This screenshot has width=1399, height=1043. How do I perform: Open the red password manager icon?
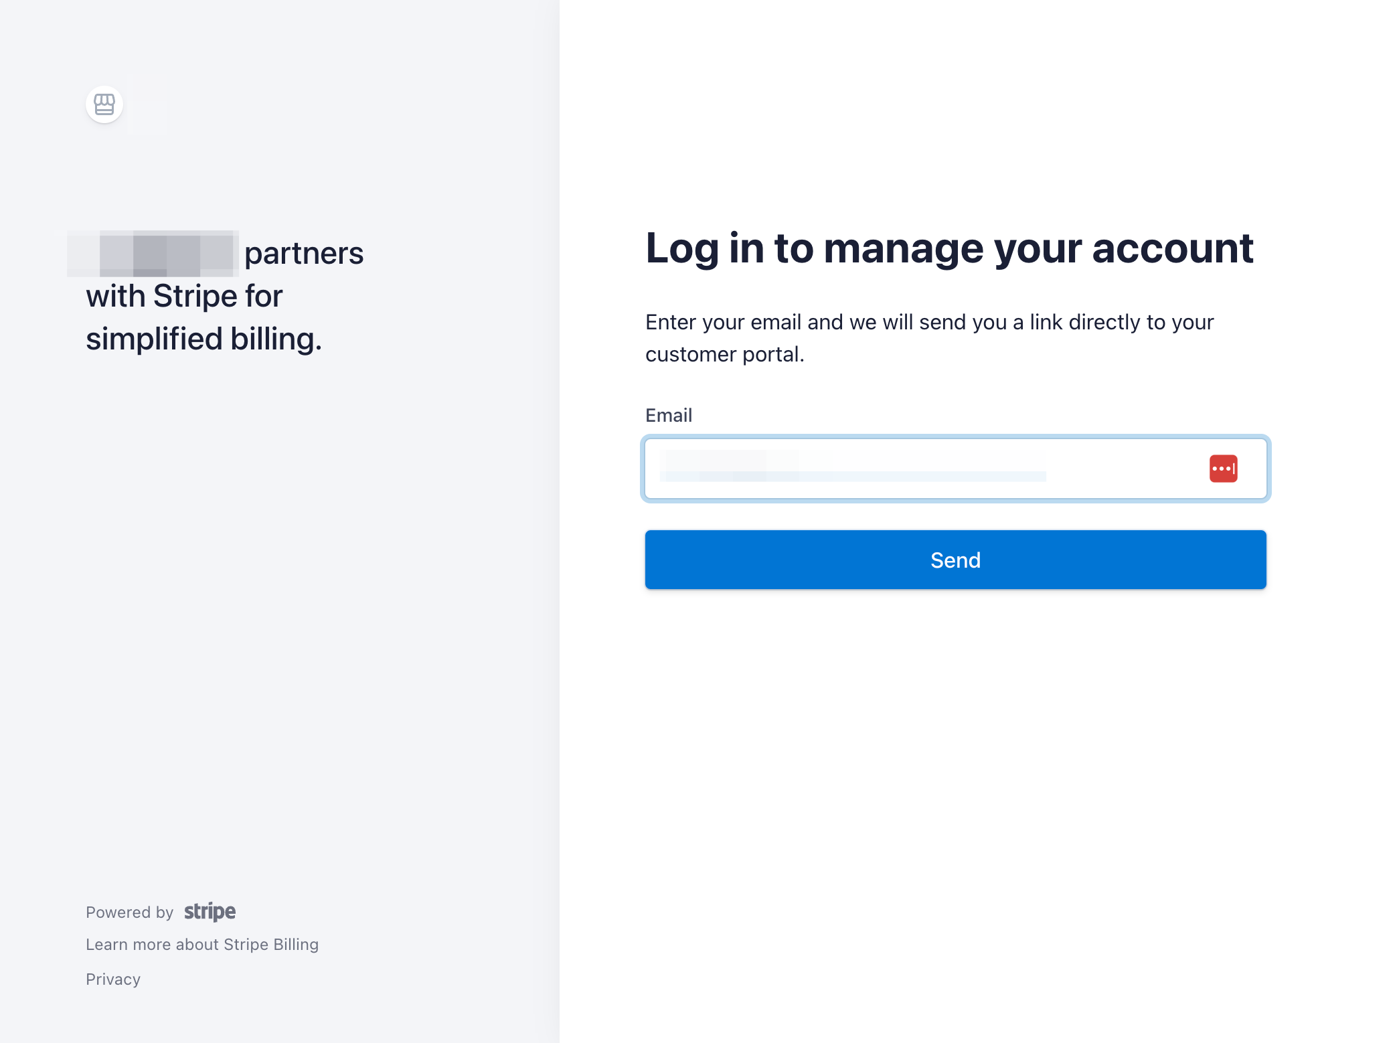(x=1223, y=469)
